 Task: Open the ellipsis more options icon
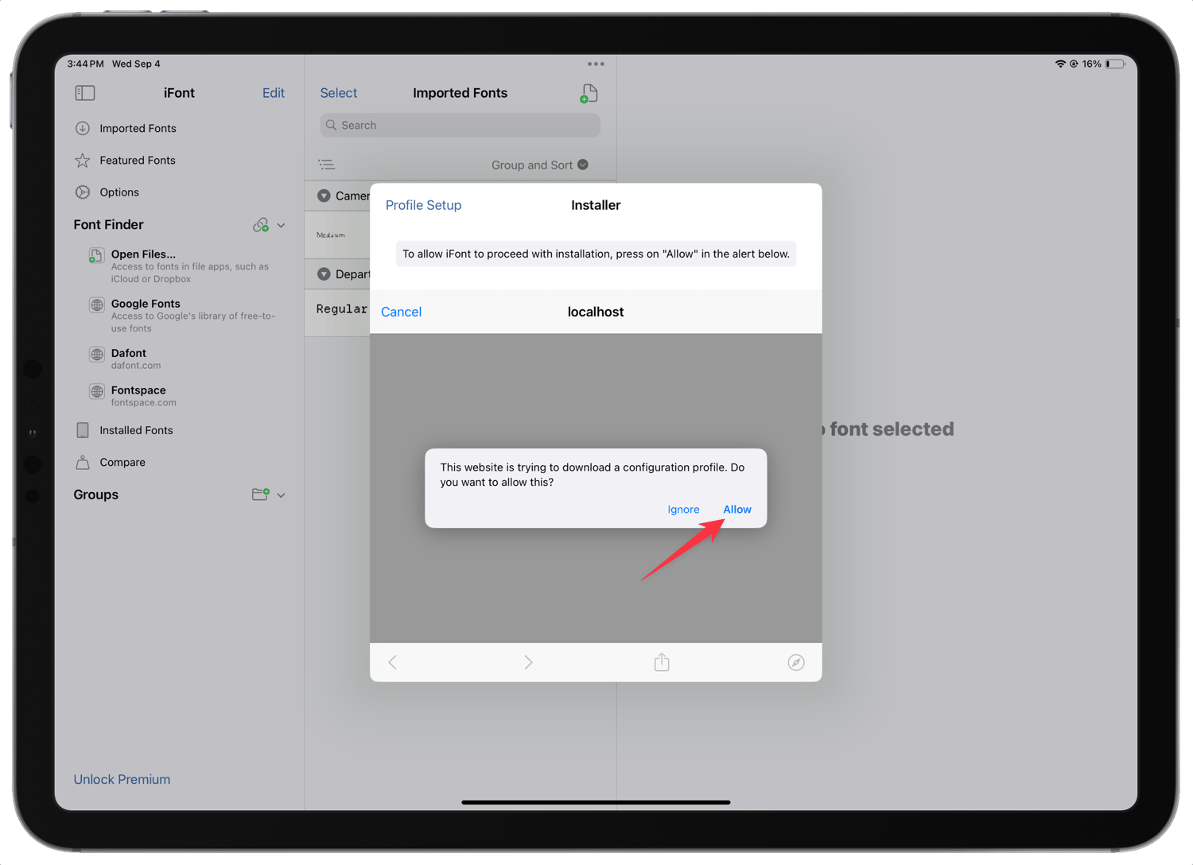click(x=595, y=64)
